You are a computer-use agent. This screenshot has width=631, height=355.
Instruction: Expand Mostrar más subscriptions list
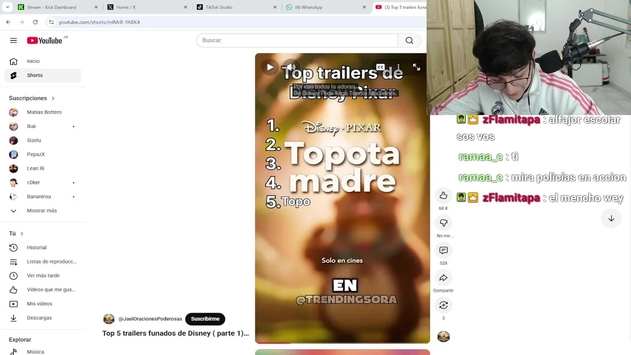click(43, 211)
